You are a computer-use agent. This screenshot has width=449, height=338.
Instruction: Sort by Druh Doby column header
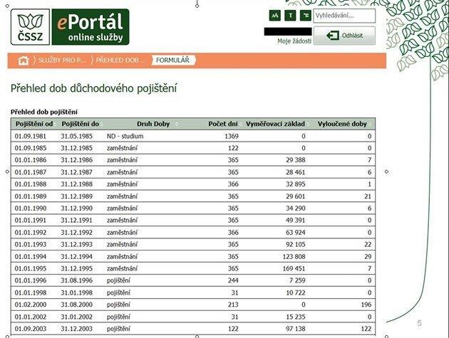pos(152,124)
